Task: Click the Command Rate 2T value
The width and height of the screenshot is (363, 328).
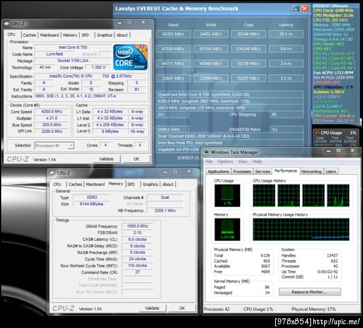Action: [137, 272]
